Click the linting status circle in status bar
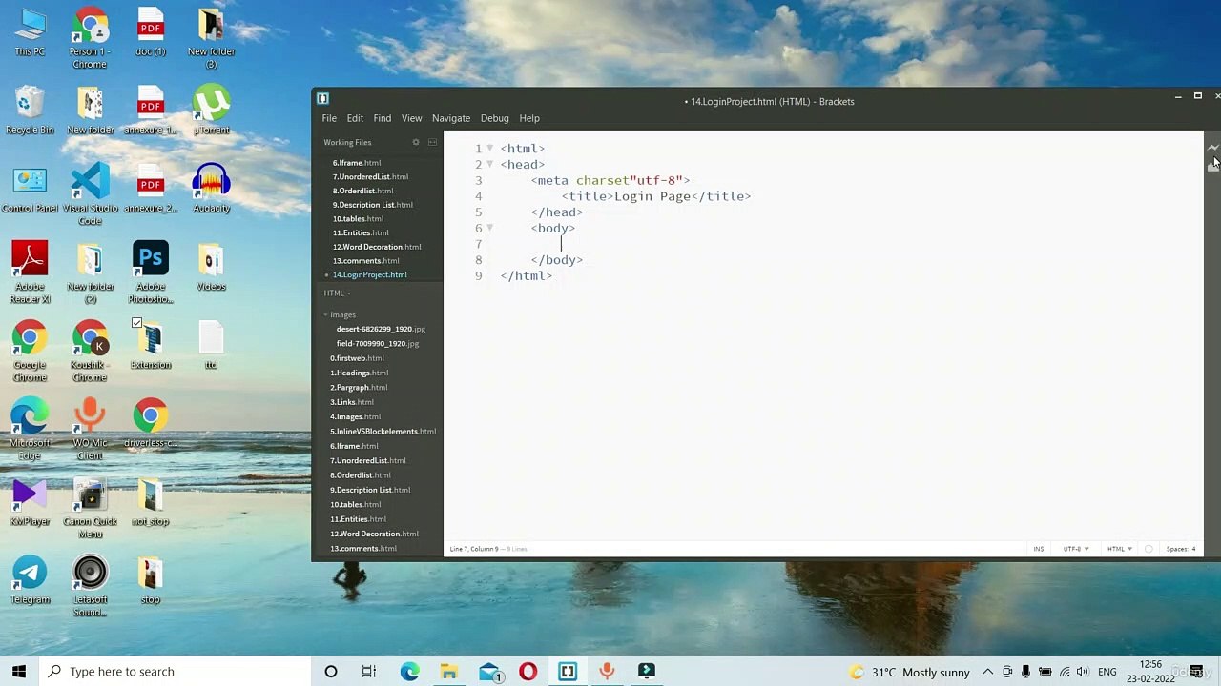The height and width of the screenshot is (686, 1221). click(1149, 549)
